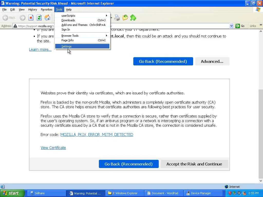Click the Safely Remove Hardware tray icon

234,193
